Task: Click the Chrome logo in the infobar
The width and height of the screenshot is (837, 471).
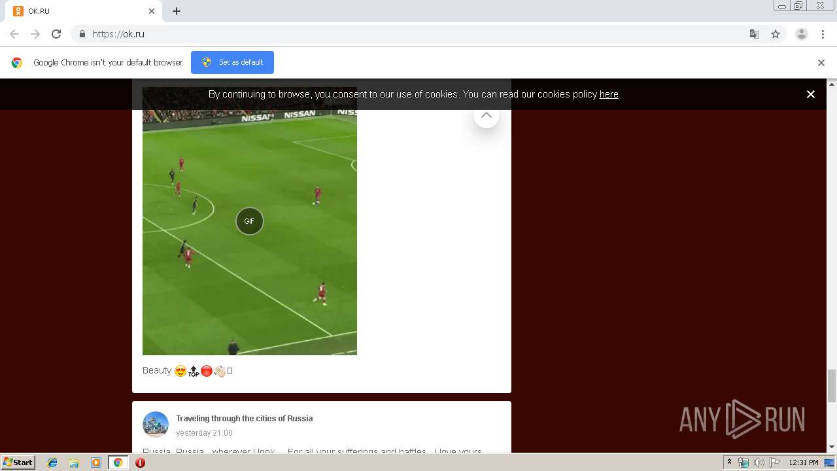Action: 17,63
